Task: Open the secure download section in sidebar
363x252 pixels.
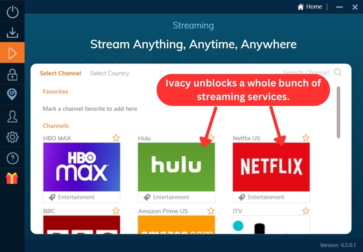Action: 12,32
